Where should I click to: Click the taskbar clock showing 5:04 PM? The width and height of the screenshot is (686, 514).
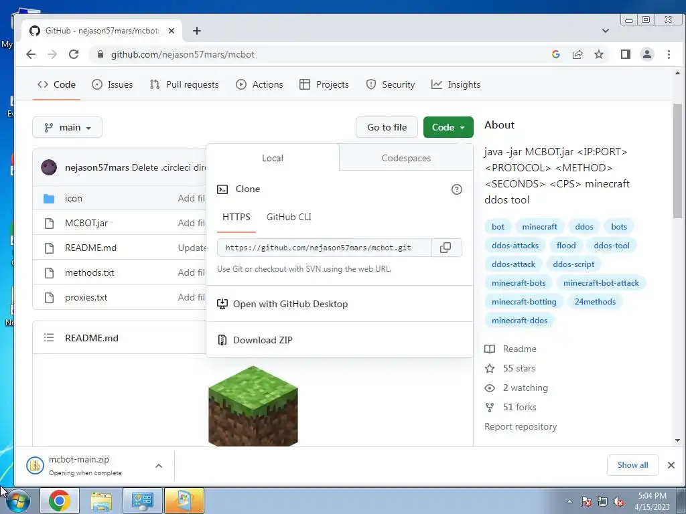tap(652, 501)
